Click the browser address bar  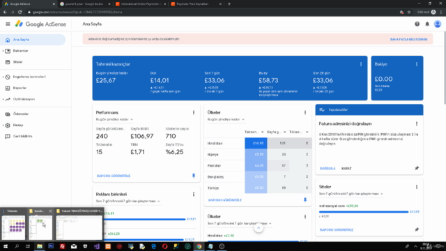[x=210, y=13]
